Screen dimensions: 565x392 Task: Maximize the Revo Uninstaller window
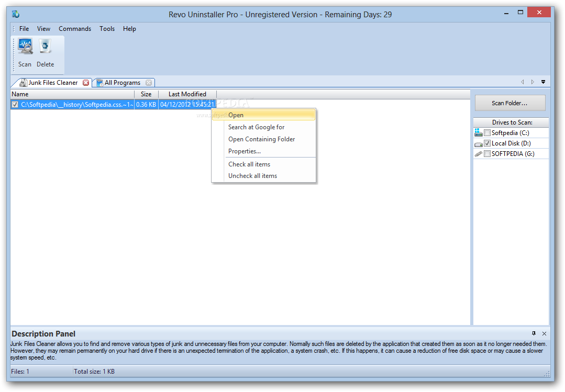coord(520,13)
